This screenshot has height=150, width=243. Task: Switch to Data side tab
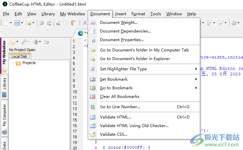tap(4, 144)
